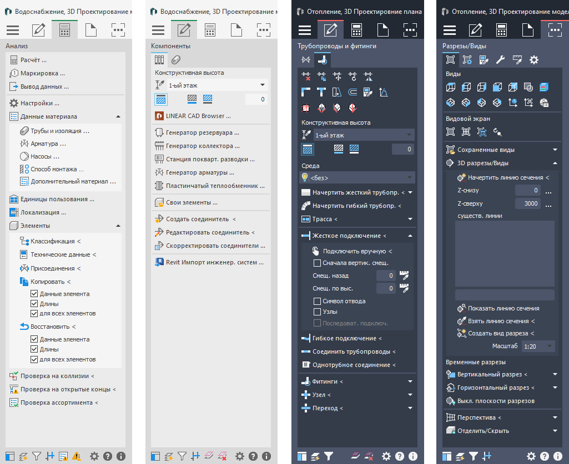The height and width of the screenshot is (464, 569).
Task: Collapse the Данные материала section
Action: (x=118, y=116)
